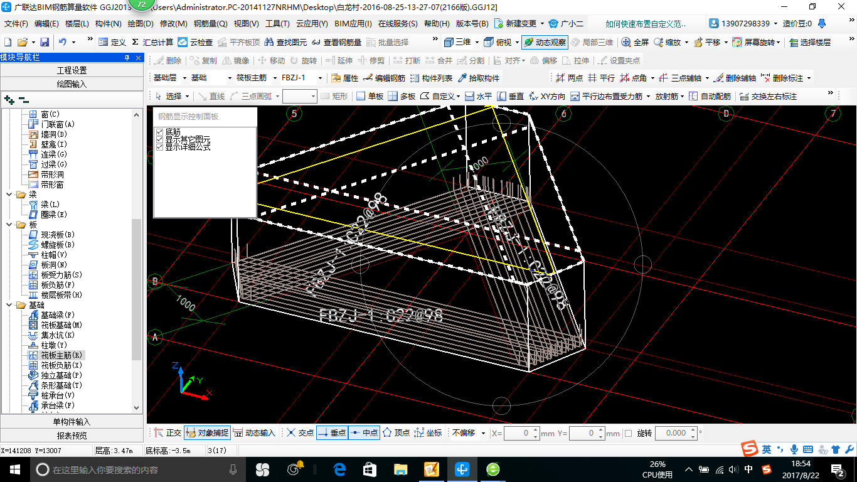857x482 pixels.
Task: Click the 报表预览 button
Action: click(72, 436)
